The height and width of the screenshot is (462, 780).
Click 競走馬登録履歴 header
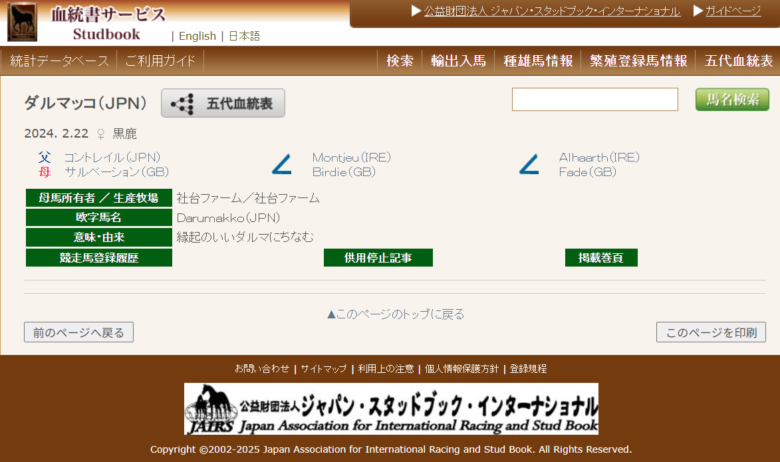(99, 258)
